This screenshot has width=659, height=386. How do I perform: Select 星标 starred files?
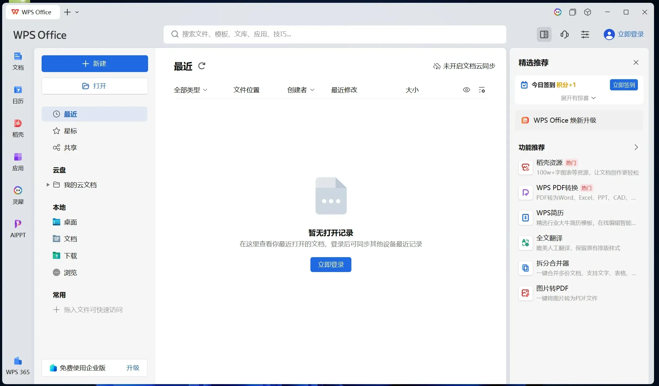click(x=94, y=131)
